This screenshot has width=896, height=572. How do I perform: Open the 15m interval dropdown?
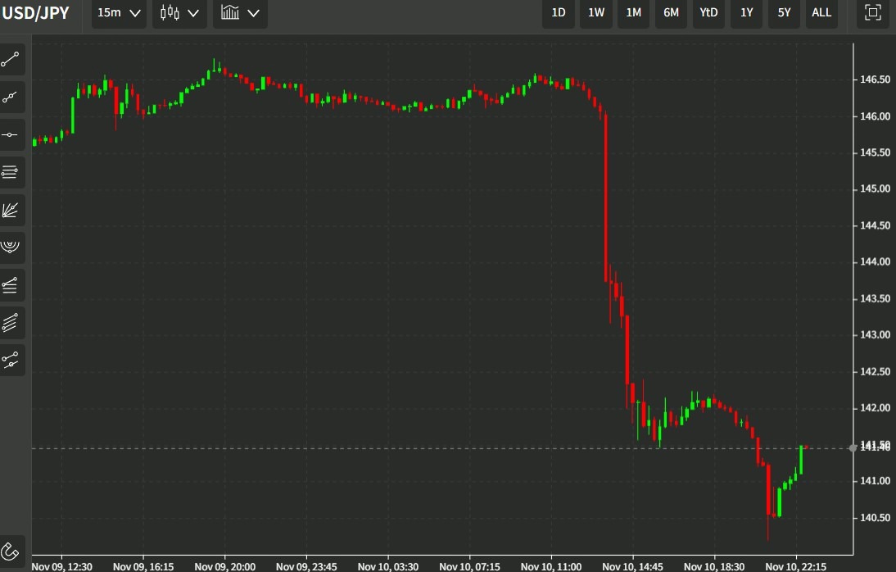(119, 12)
